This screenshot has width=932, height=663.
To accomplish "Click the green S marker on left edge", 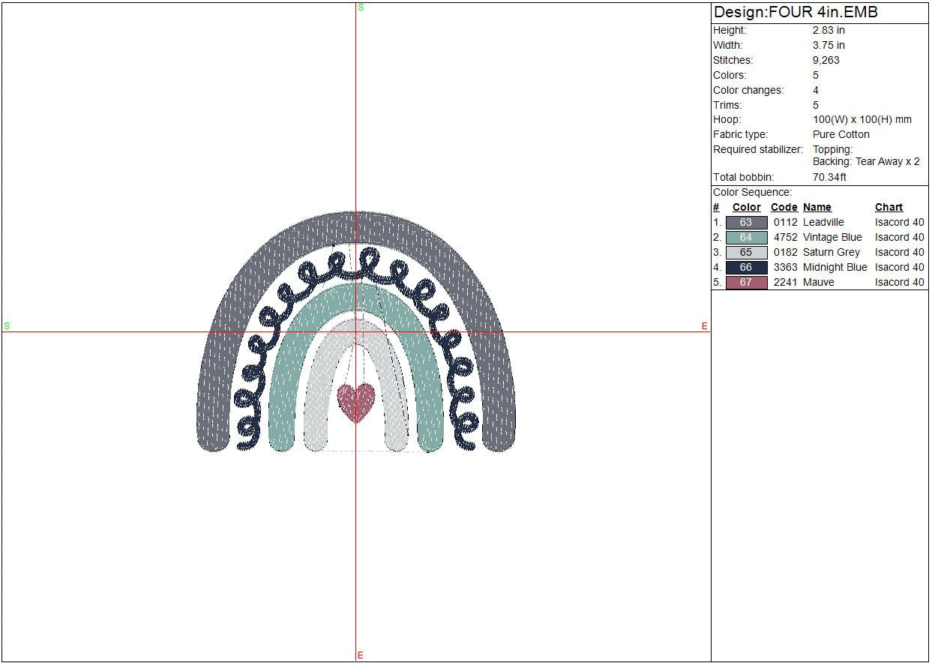I will [7, 326].
